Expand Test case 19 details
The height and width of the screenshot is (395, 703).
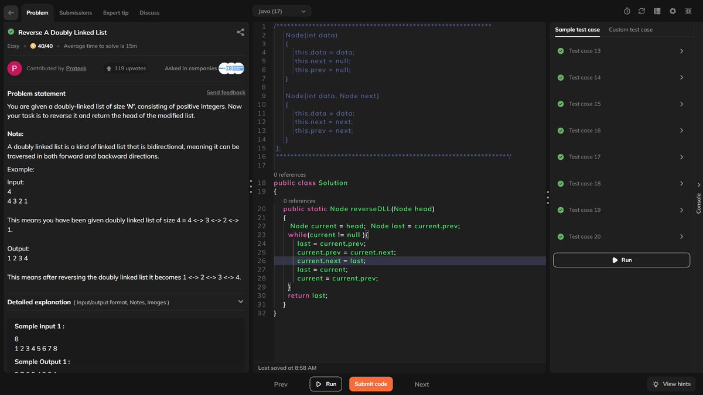(681, 210)
